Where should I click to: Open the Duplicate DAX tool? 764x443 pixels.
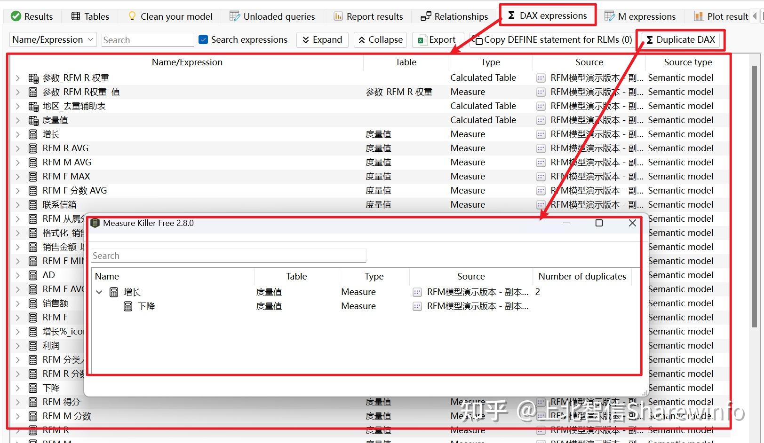click(x=681, y=40)
